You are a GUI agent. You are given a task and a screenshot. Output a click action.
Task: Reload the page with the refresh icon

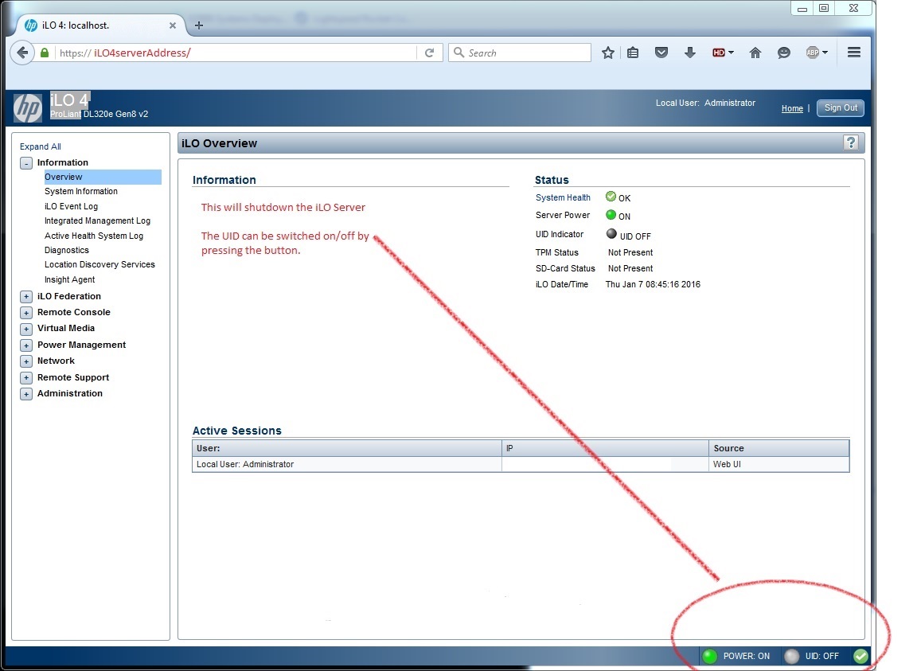tap(429, 53)
